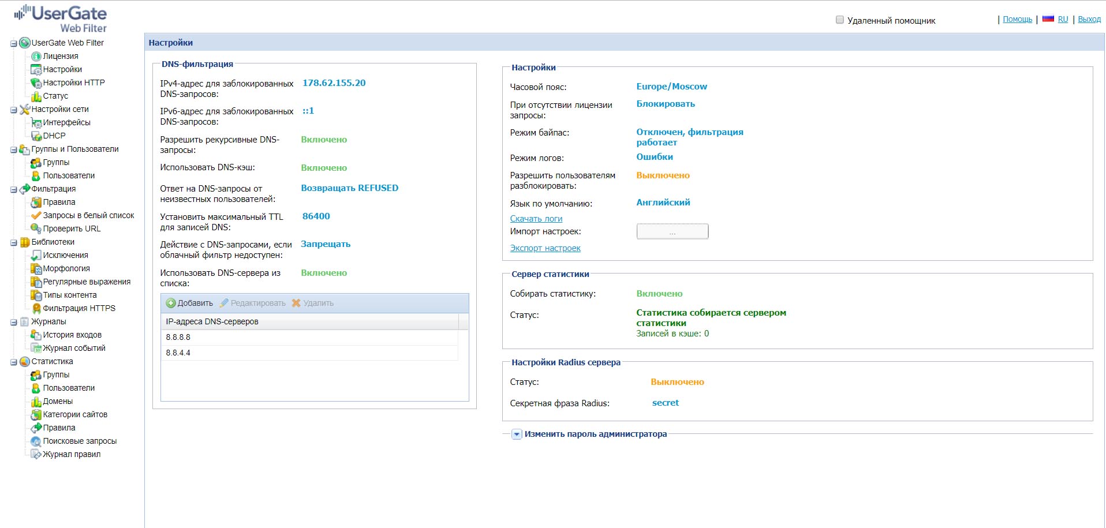The width and height of the screenshot is (1106, 528).
Task: Open the Категории сайтов icon
Action: pos(36,414)
